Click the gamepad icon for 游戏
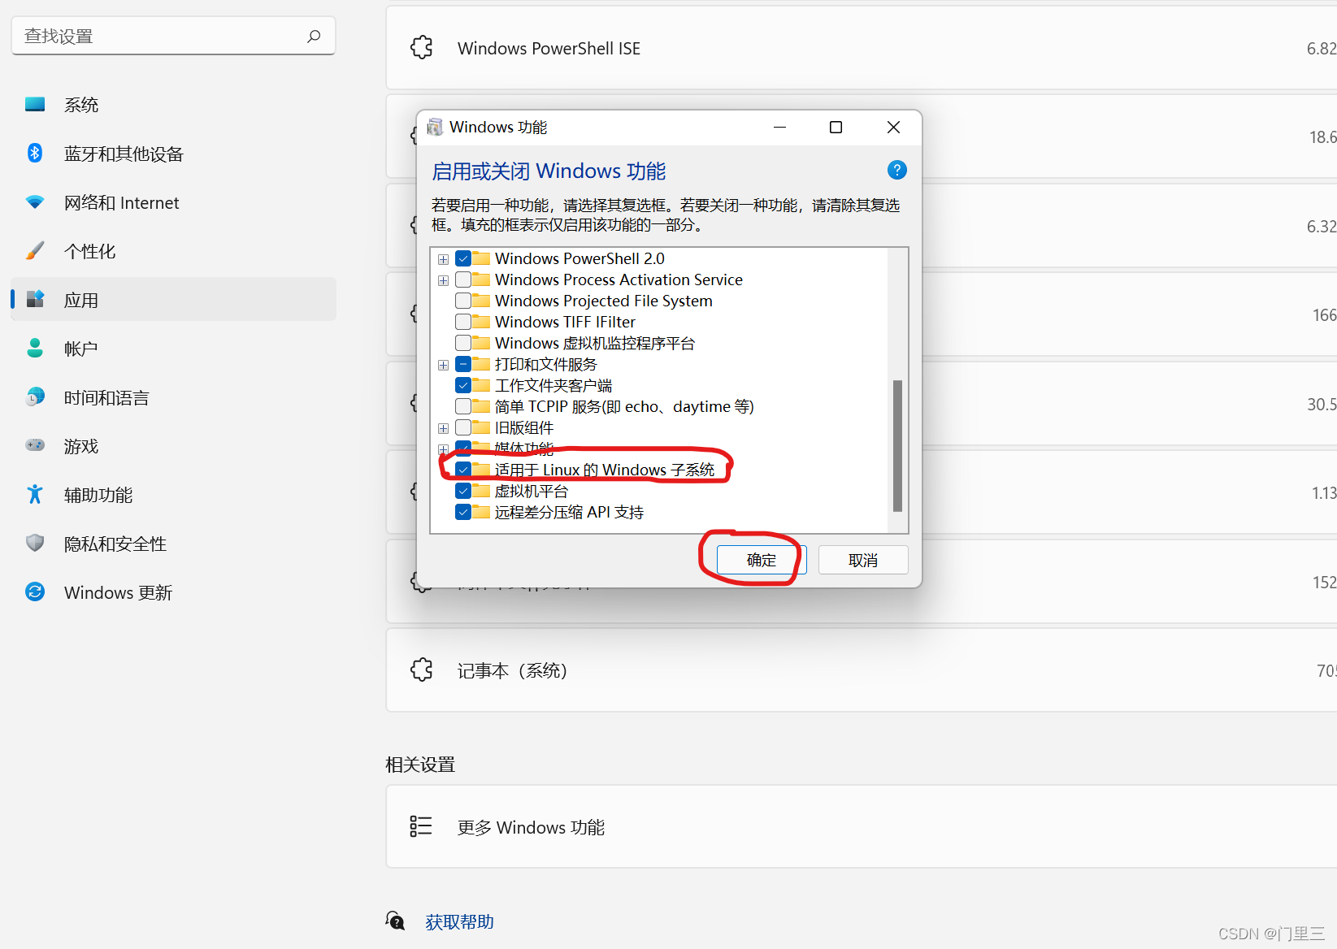Image resolution: width=1337 pixels, height=949 pixels. pos(35,445)
